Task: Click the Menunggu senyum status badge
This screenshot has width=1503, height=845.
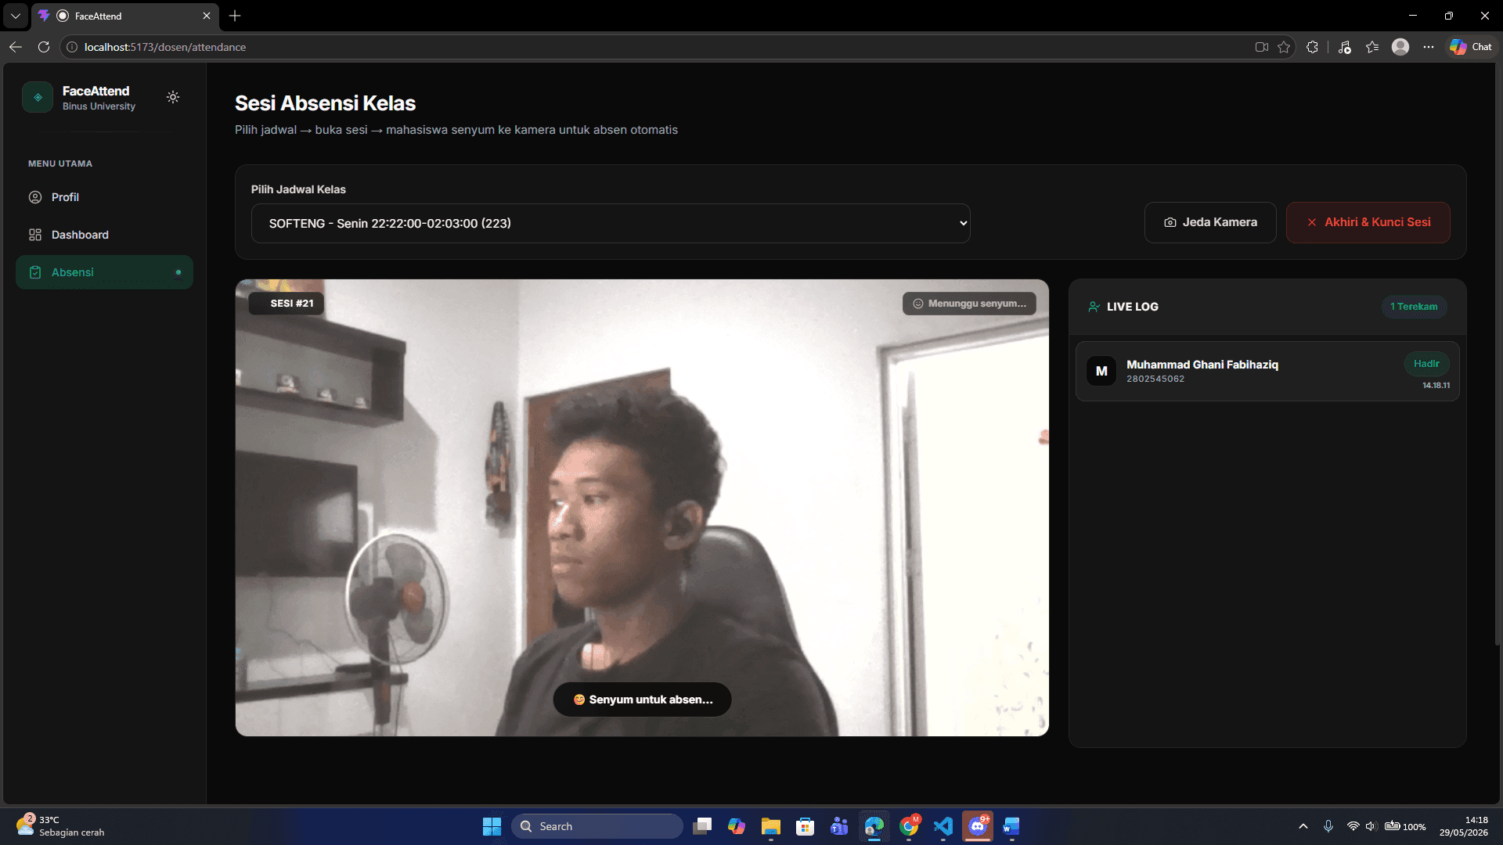Action: tap(969, 304)
